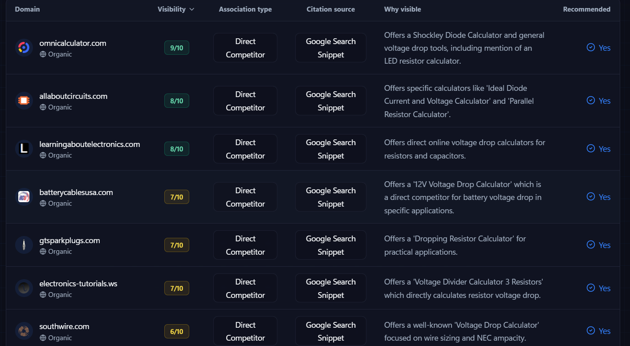Click the 7/10 badge for gtsparkplugs.com
The height and width of the screenshot is (346, 630).
[177, 245]
